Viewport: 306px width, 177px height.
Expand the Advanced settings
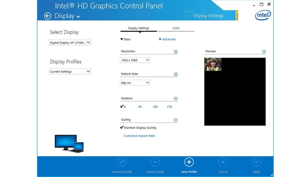(167, 39)
